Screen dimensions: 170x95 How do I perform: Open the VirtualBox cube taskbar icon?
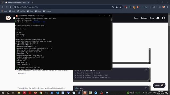pos(79,93)
